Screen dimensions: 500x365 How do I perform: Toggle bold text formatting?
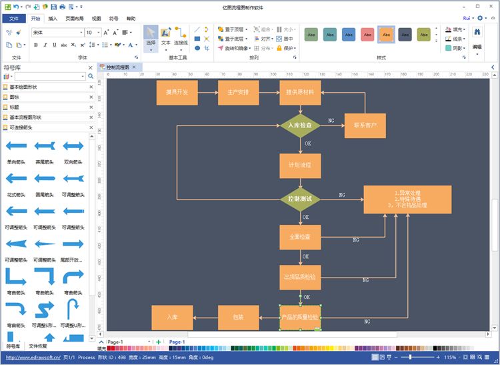click(x=36, y=45)
